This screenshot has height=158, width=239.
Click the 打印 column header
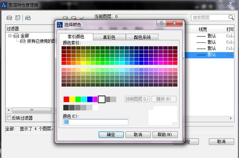coord(230,29)
